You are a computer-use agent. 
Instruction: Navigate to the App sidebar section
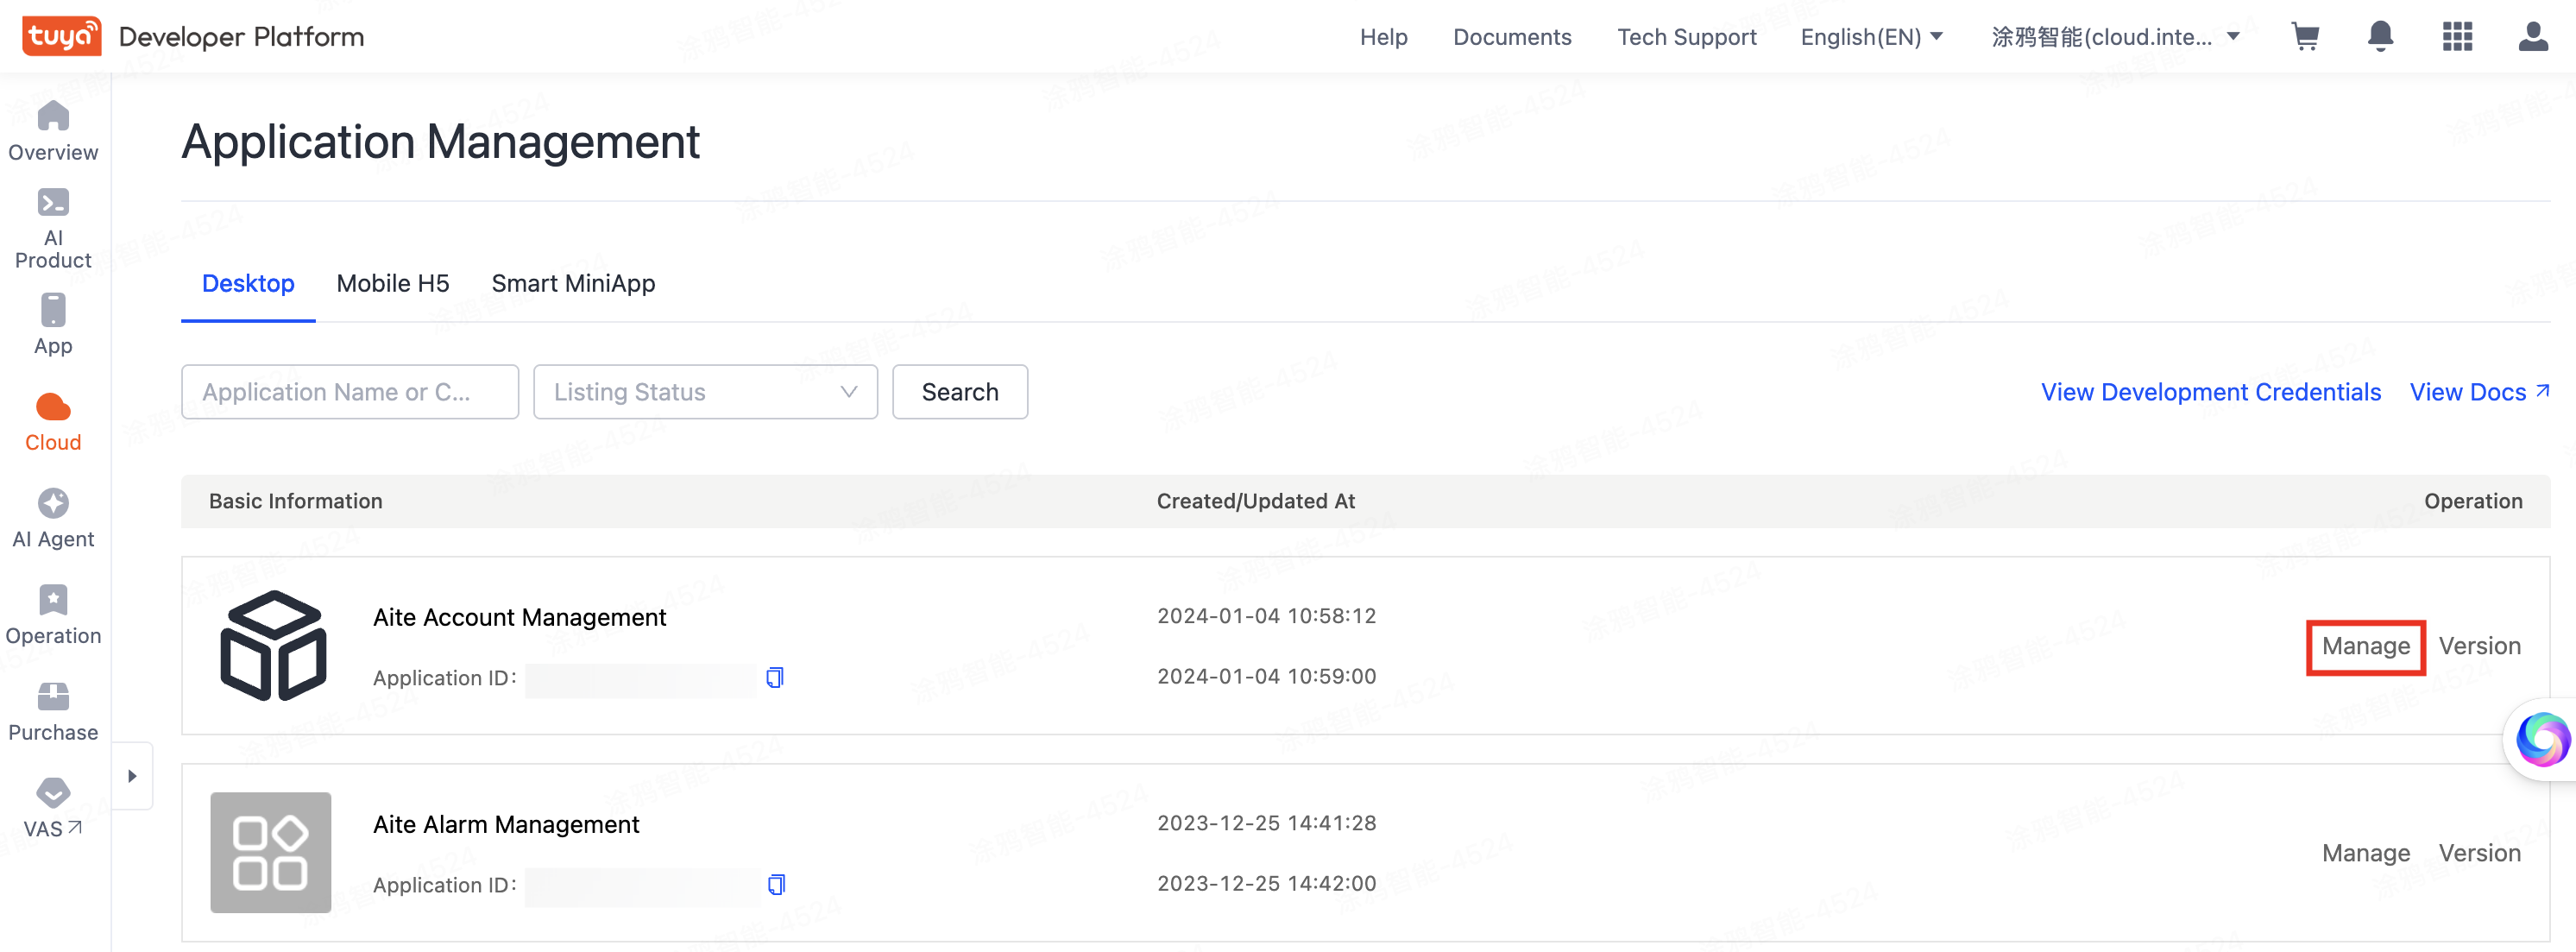[52, 320]
